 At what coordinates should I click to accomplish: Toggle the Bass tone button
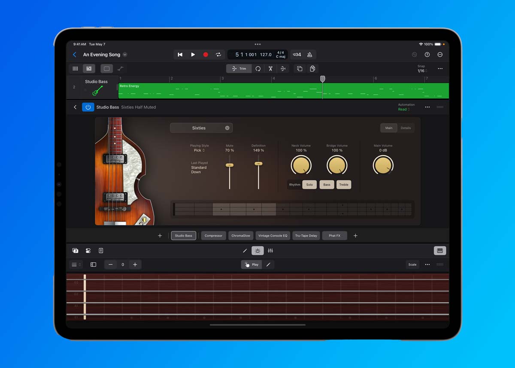click(x=327, y=185)
